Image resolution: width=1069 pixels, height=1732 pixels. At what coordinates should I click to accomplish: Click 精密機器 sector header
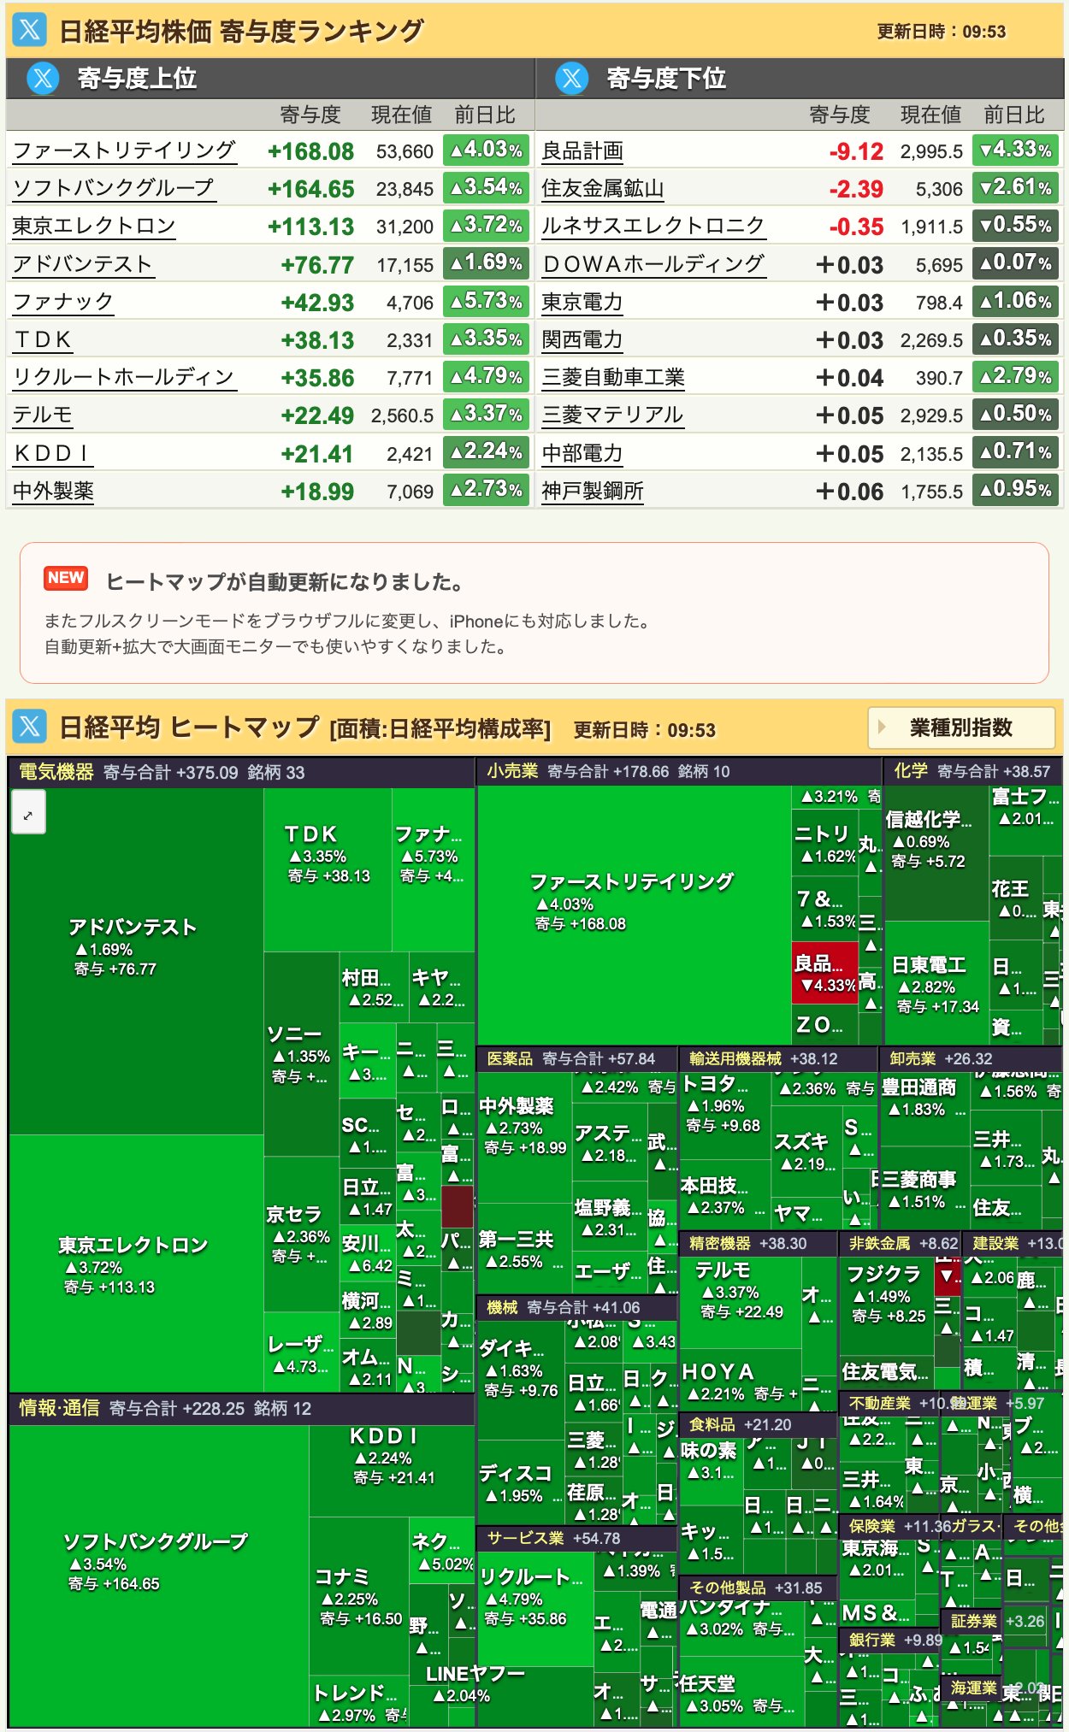(x=758, y=1243)
